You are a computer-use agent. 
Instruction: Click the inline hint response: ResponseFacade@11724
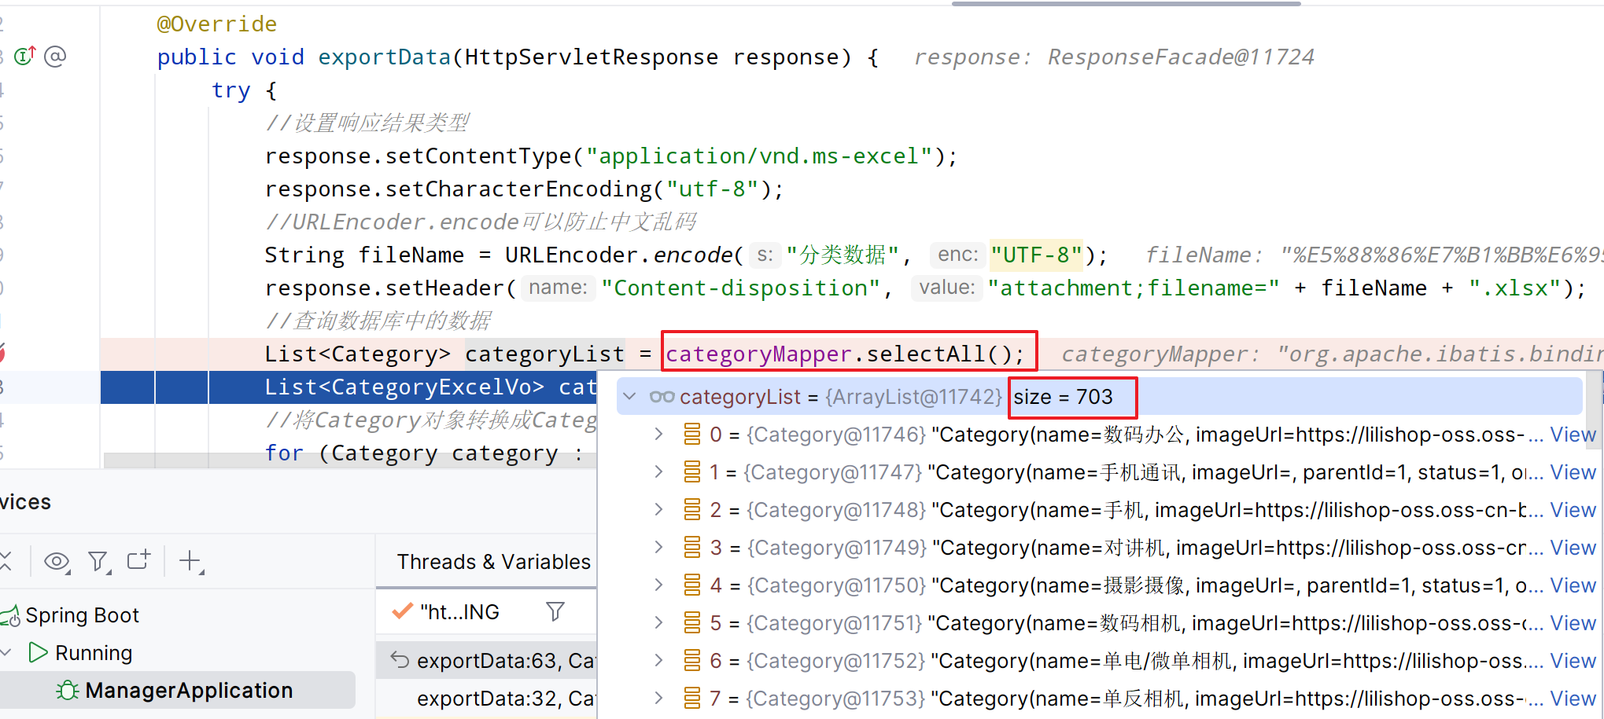click(1114, 57)
